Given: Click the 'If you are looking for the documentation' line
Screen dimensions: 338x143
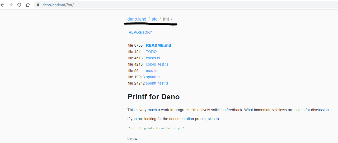Looking at the screenshot, I should 173,119.
